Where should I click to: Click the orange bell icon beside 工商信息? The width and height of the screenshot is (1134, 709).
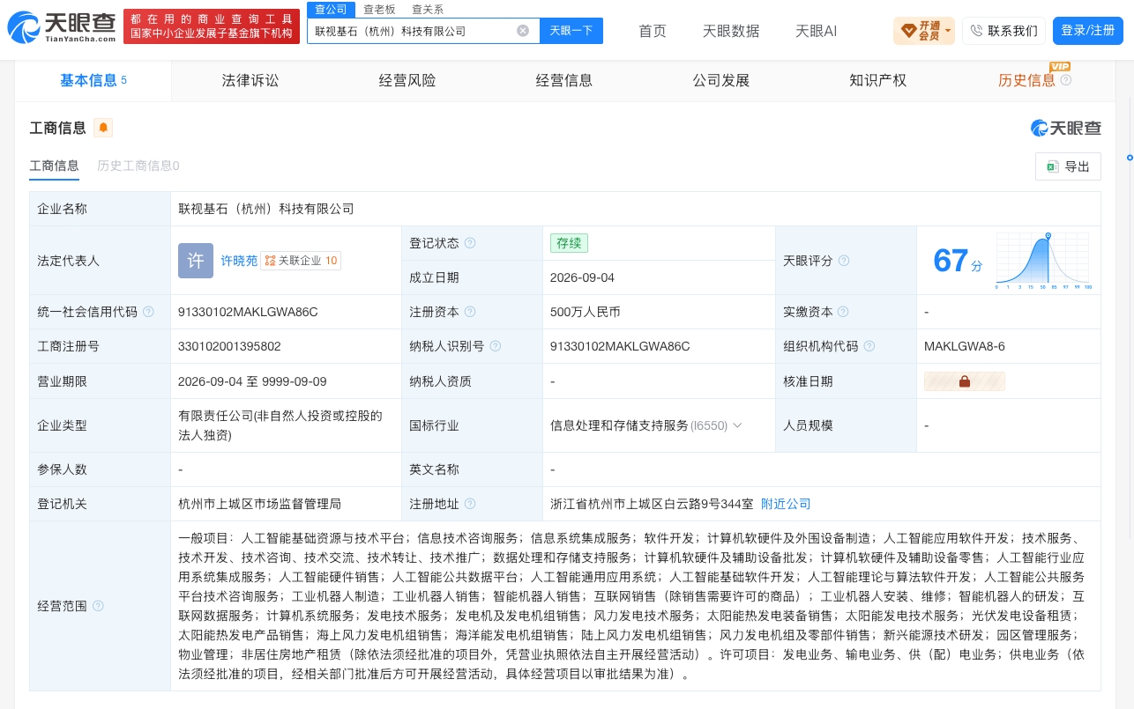click(x=103, y=128)
